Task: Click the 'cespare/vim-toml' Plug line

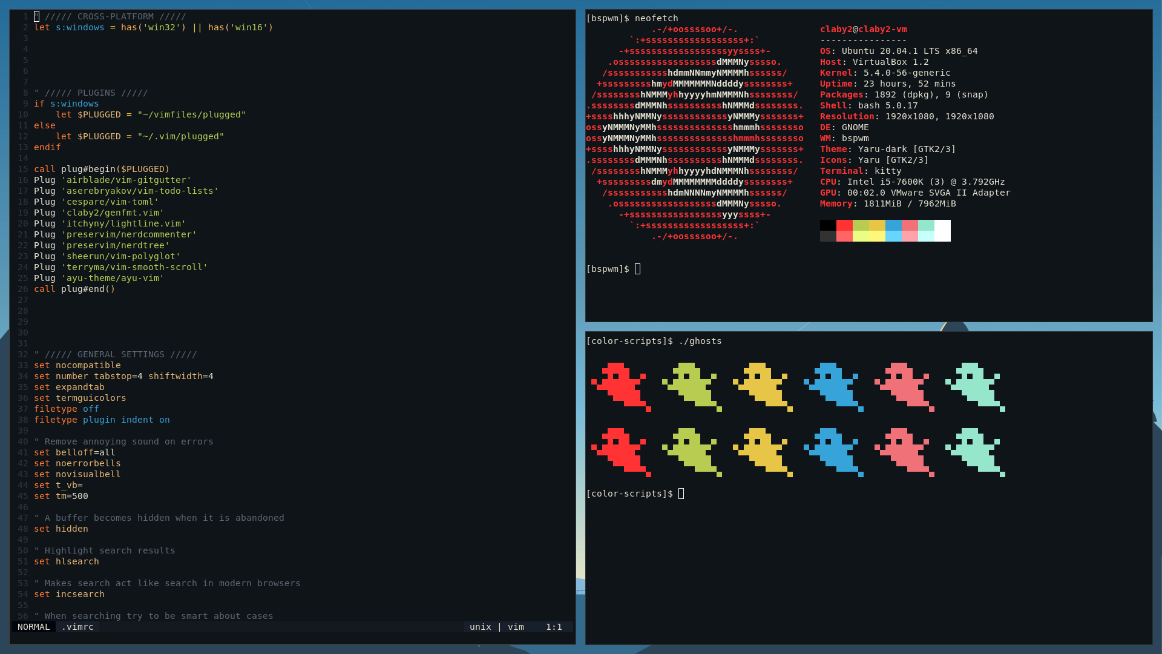Action: click(96, 202)
